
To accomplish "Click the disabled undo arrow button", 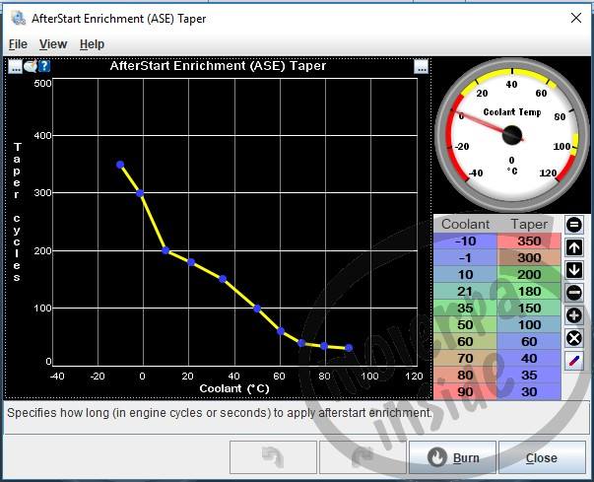I will 273,457.
